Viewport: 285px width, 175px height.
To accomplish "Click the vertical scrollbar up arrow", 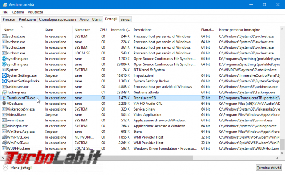I will [x=282, y=29].
